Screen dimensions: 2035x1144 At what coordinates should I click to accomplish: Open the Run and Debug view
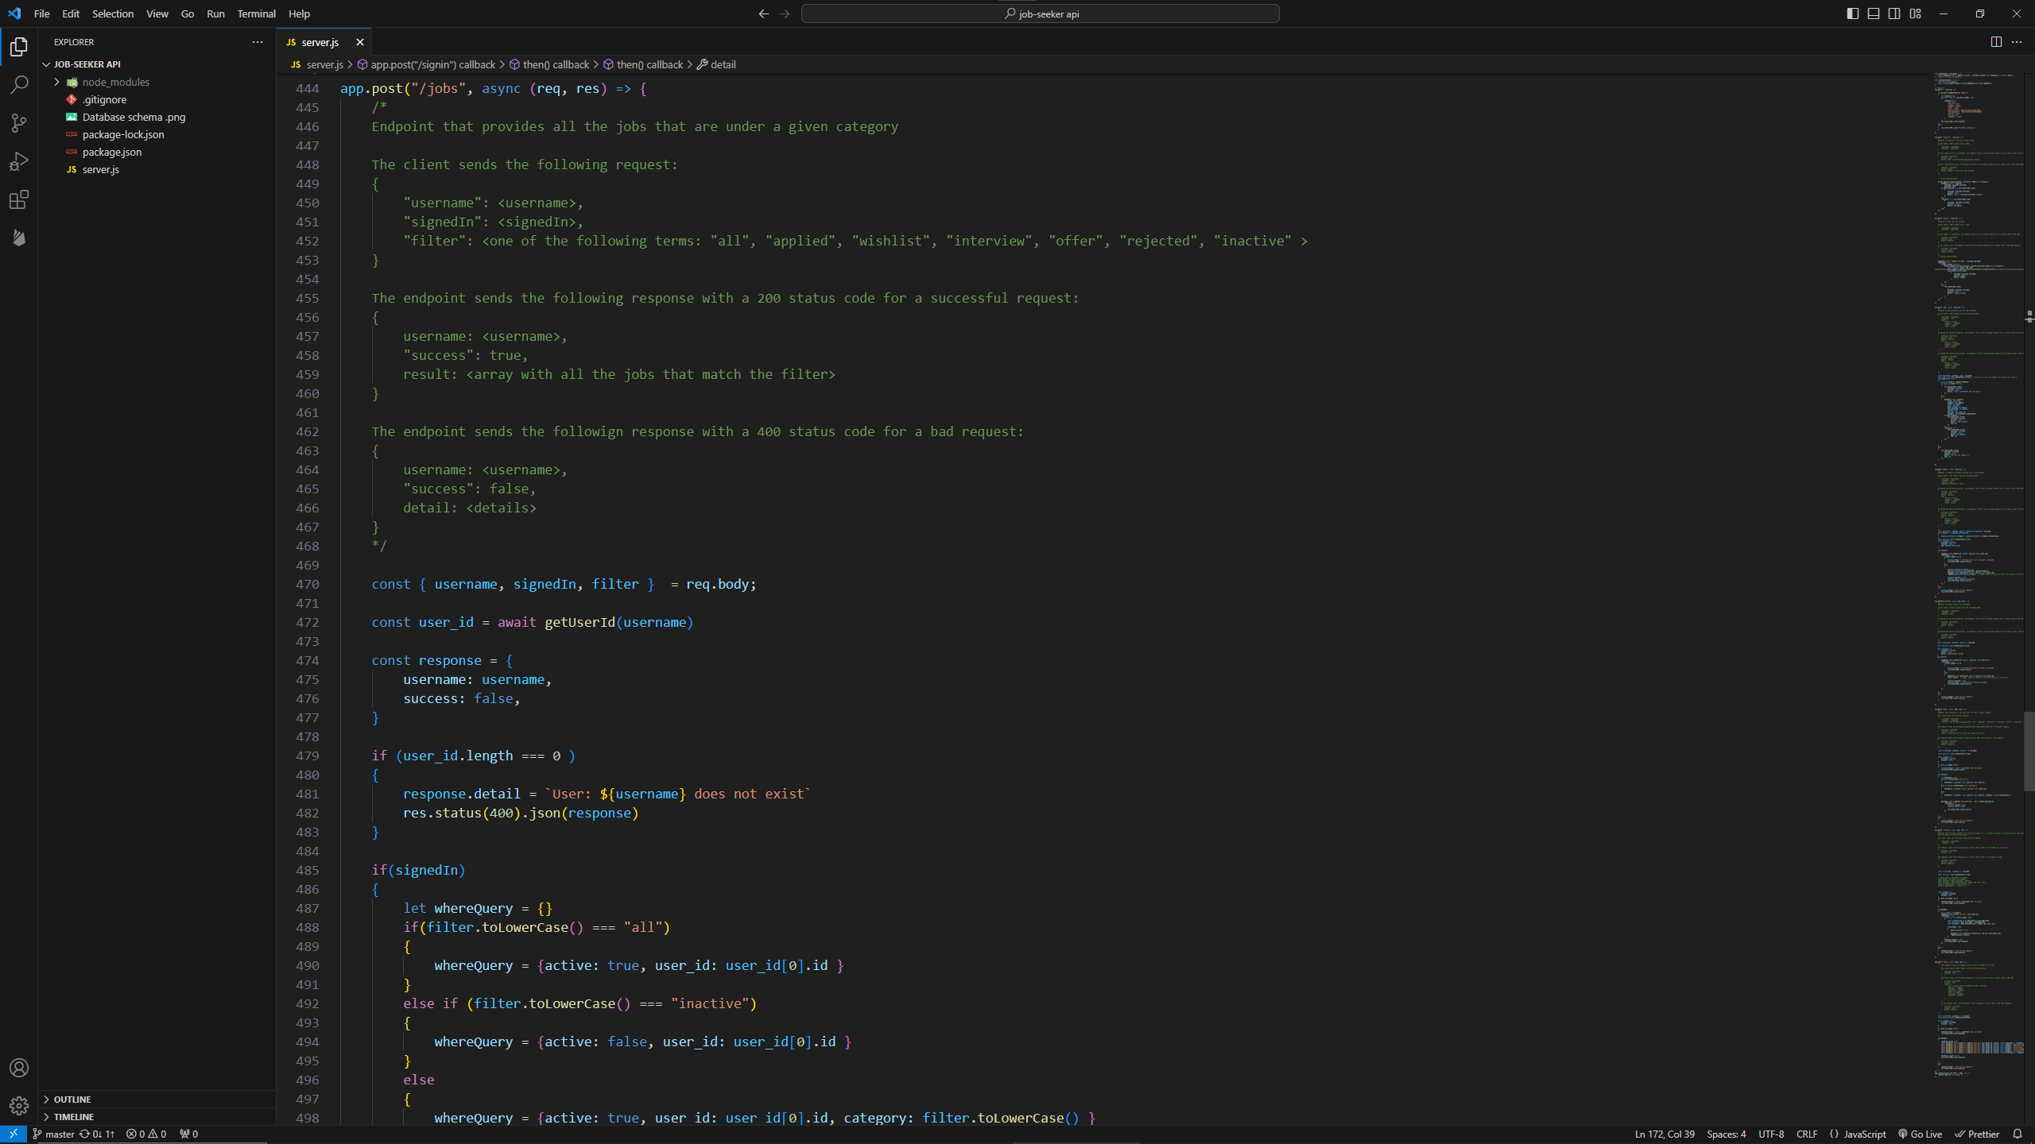19,161
